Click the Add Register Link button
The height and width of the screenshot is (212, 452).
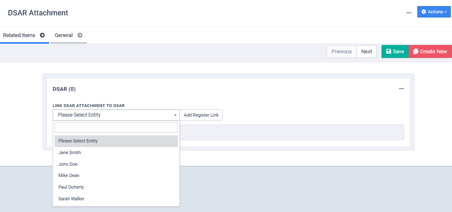[201, 115]
